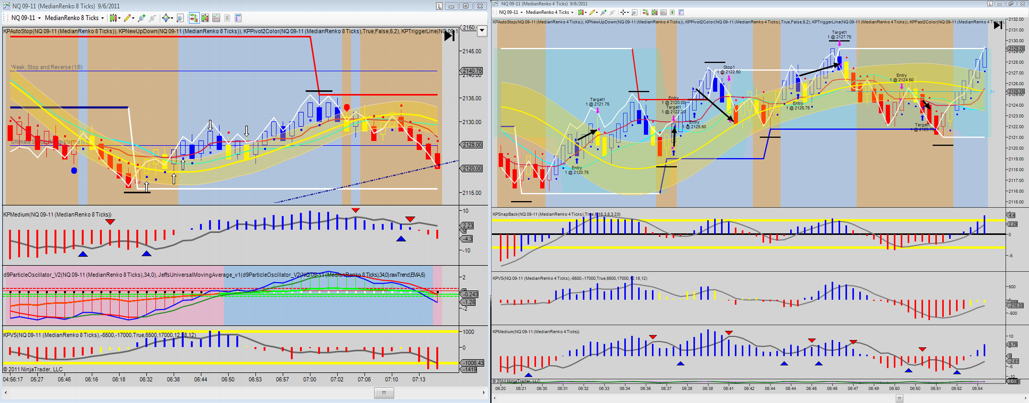
Task: Click the Stop1 1 @ 2122.50 marker
Action: coord(729,70)
